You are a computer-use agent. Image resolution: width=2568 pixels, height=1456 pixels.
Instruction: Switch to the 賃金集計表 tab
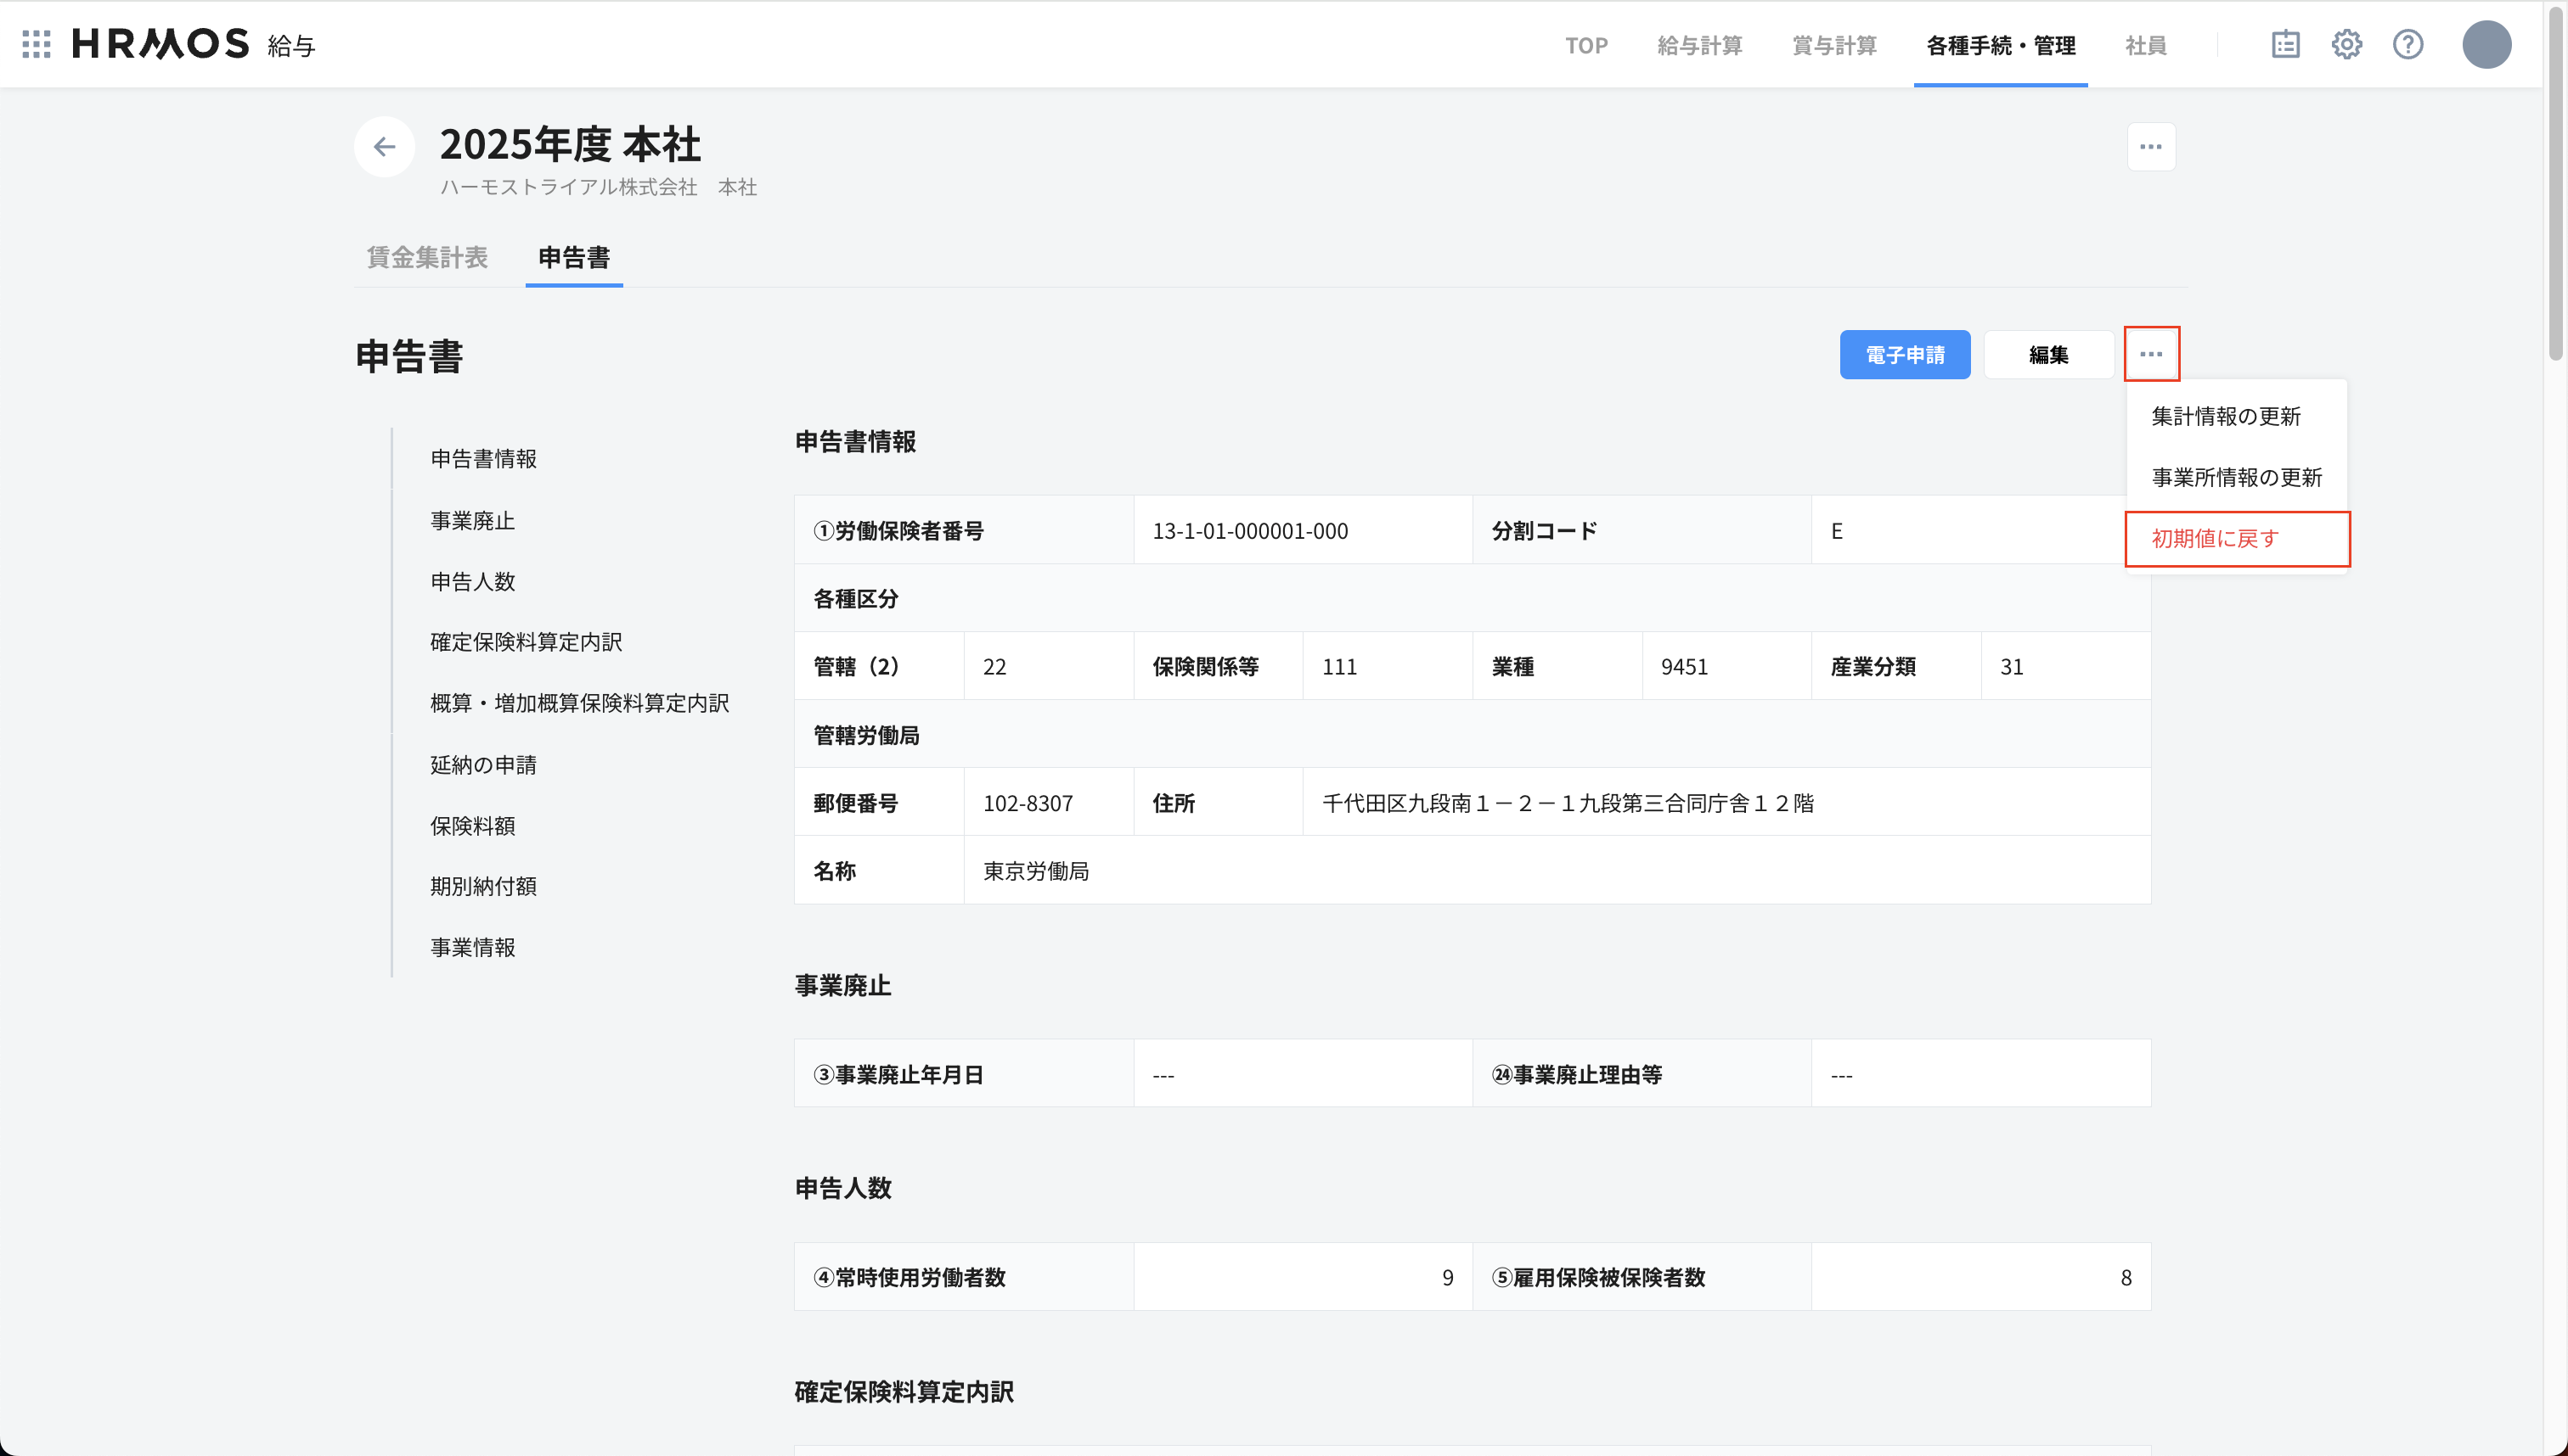point(427,257)
